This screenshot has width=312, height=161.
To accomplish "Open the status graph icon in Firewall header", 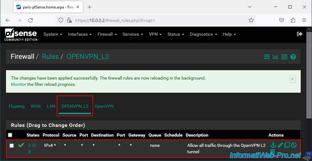I will click(x=275, y=57).
